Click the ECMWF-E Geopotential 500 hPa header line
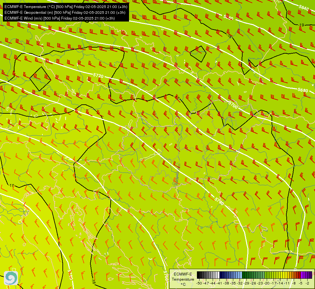Viewport: 315px width, 289px height. pyautogui.click(x=65, y=13)
